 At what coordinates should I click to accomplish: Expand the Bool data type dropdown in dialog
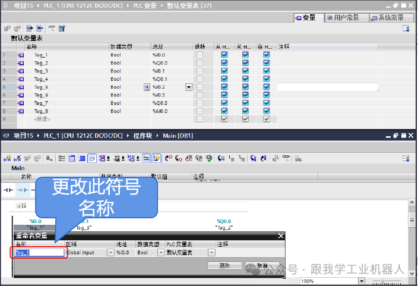click(161, 252)
